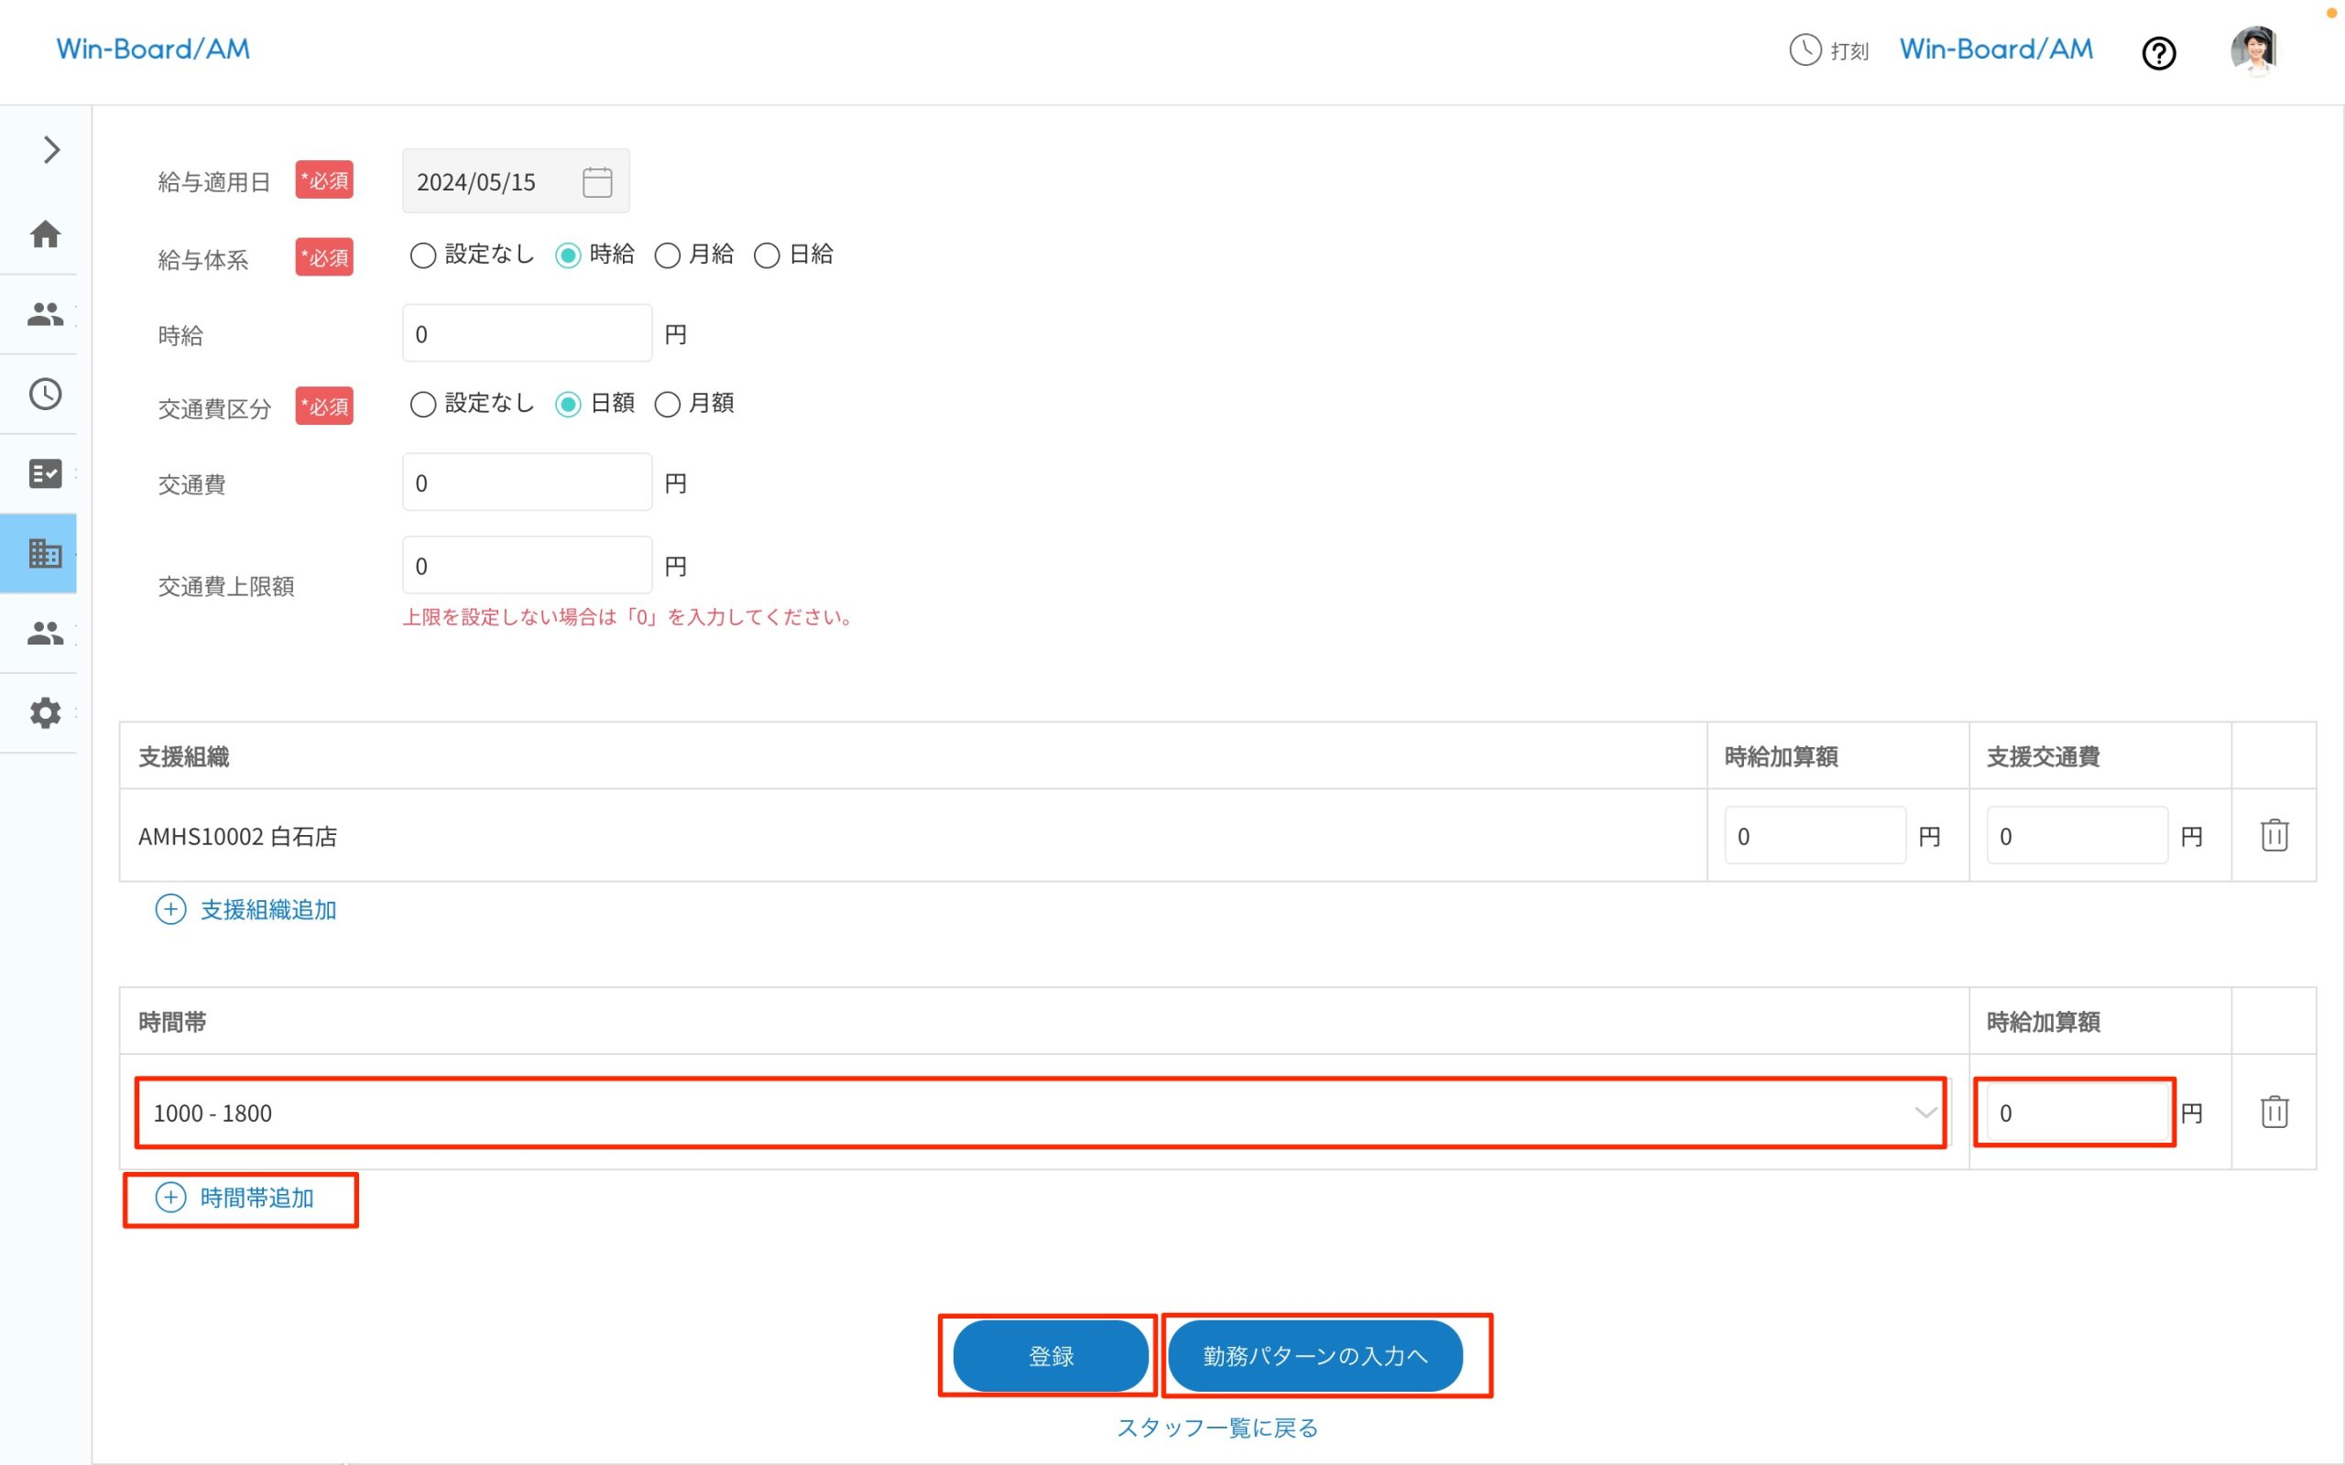Select 月額 transportation cost radio button

668,405
